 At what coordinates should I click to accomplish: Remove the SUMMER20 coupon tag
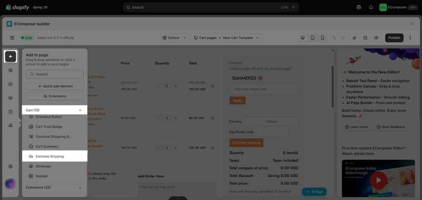260,78
